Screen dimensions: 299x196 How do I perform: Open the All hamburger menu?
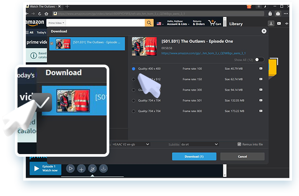(x=30, y=32)
